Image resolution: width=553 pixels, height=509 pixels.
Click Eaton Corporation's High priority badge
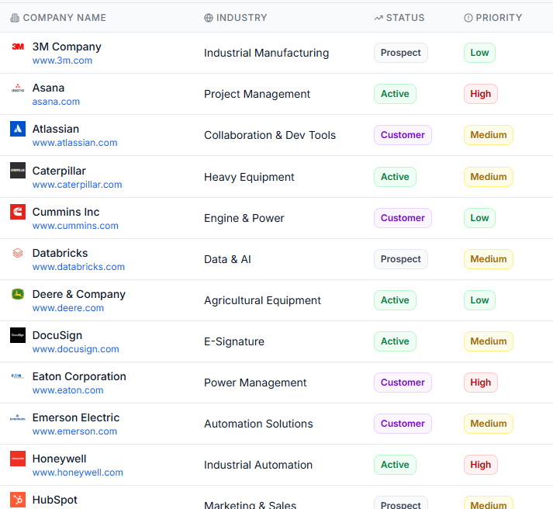click(x=481, y=383)
